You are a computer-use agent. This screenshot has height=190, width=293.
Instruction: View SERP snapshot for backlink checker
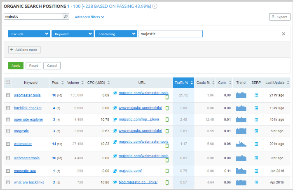256,108
